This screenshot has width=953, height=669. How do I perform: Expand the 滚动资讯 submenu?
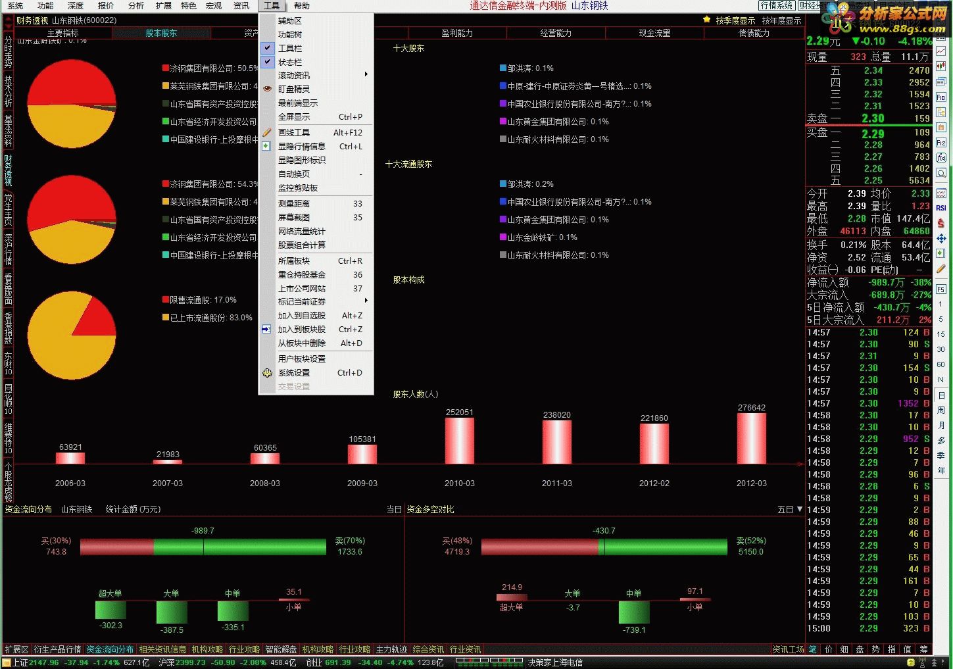(x=316, y=75)
